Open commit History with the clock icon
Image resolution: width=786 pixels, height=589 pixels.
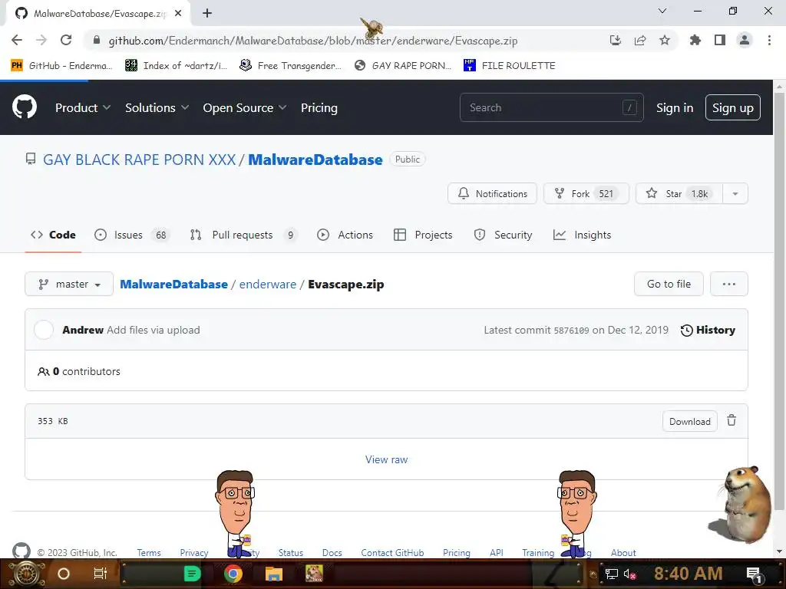708,330
